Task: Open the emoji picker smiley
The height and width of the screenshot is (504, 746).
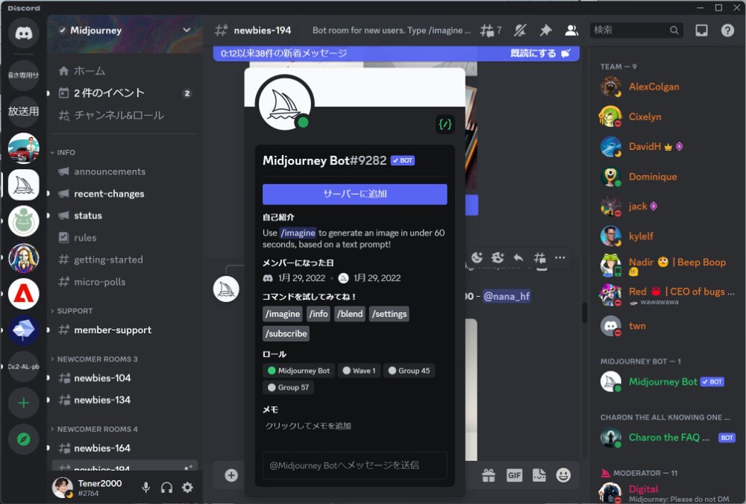Action: coord(563,475)
